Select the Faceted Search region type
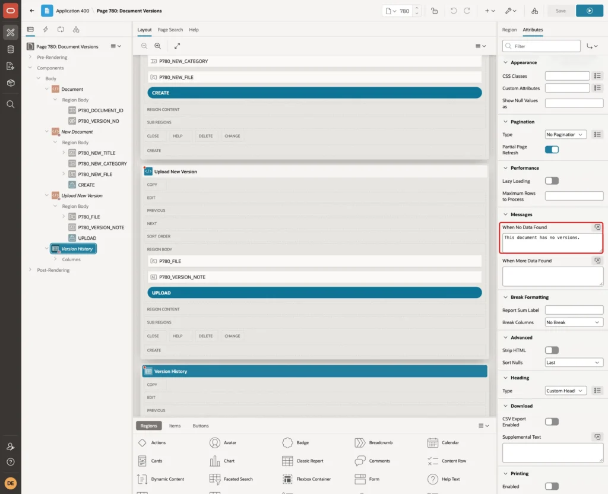Screen dimensions: 608x494 231,479
